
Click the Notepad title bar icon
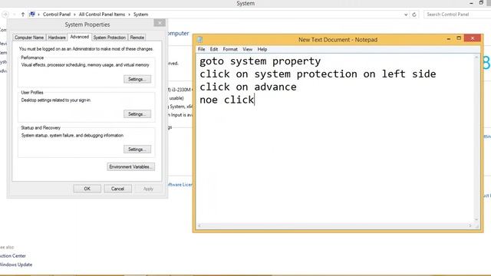click(199, 39)
